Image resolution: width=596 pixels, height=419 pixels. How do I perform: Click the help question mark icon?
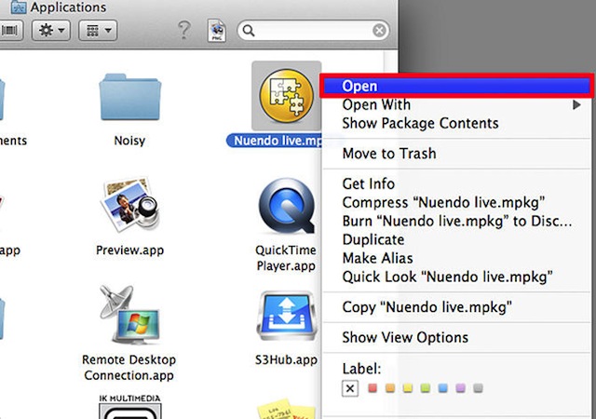pyautogui.click(x=184, y=31)
